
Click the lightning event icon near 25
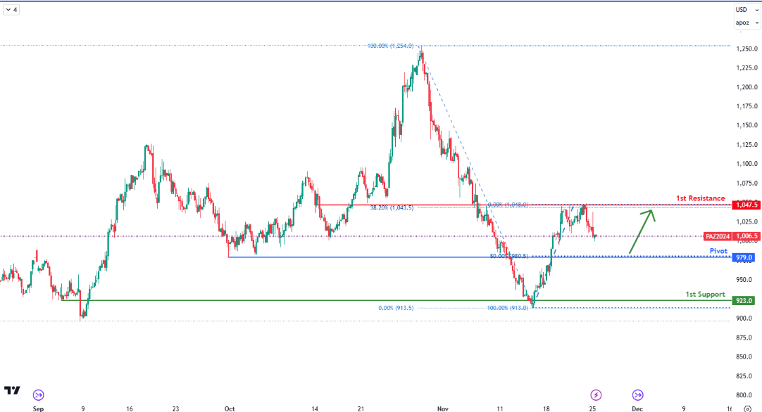(596, 395)
